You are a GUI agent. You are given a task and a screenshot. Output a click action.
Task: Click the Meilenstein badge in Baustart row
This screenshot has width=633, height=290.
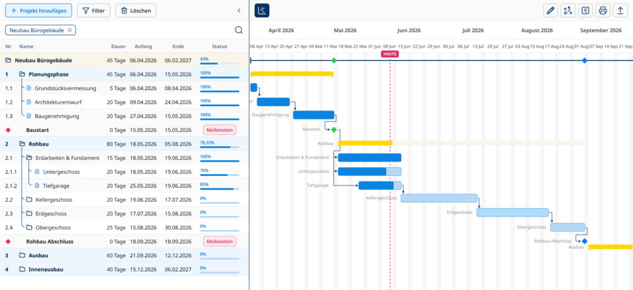(219, 130)
